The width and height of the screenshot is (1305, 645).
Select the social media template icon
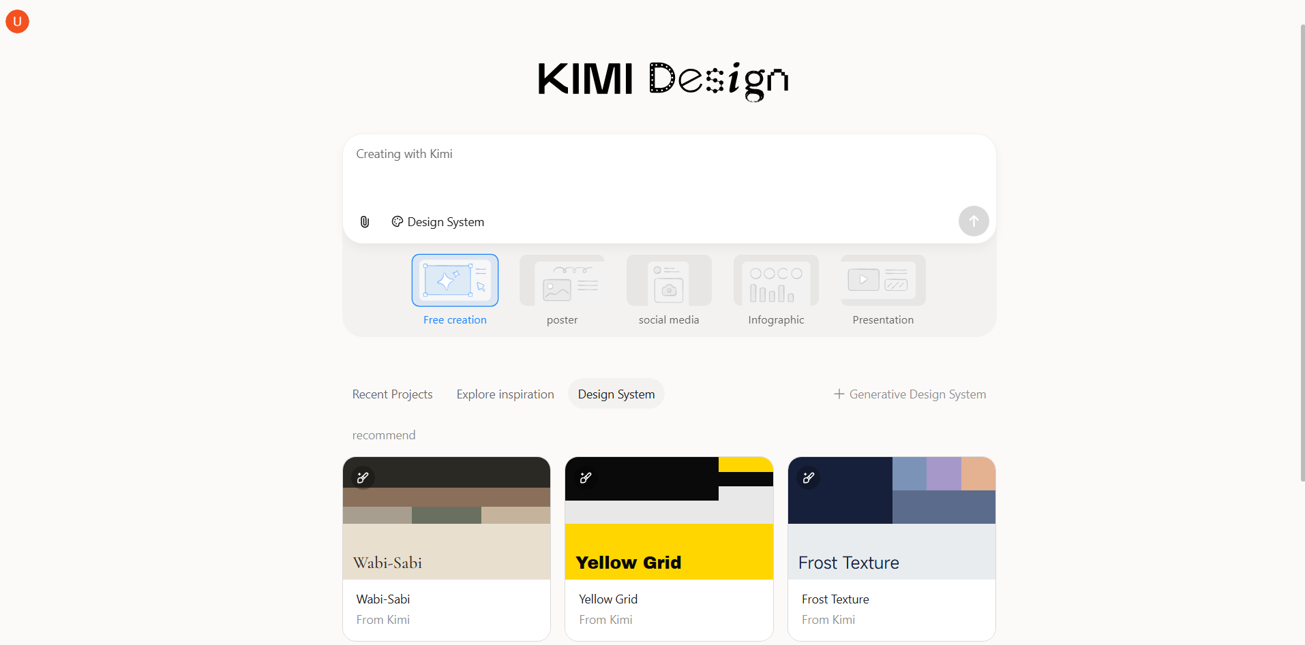pos(669,280)
